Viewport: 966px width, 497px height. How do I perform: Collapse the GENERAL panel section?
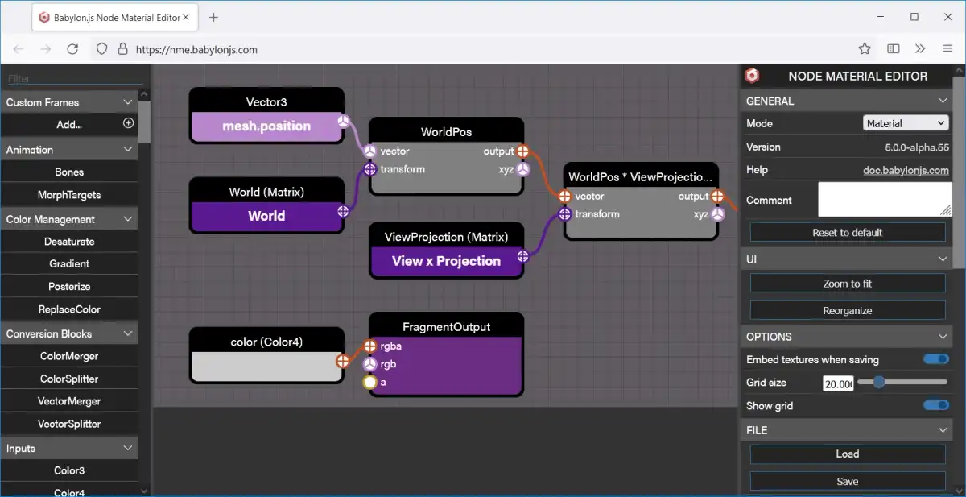coord(943,101)
